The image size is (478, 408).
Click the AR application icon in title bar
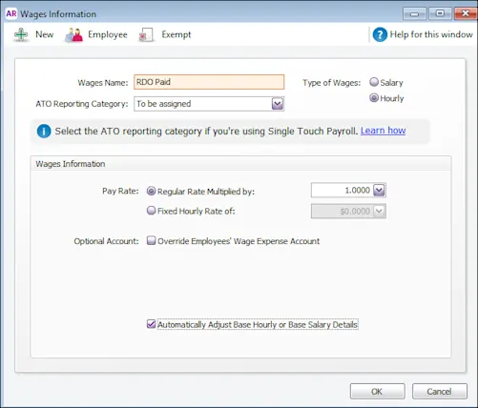tap(11, 13)
